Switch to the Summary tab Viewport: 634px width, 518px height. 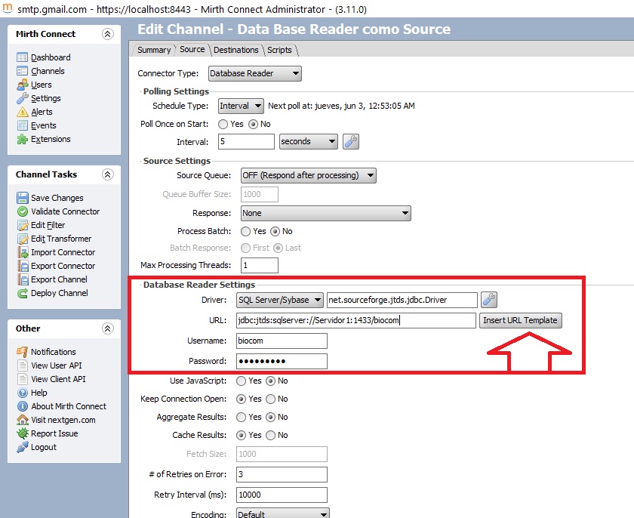(x=154, y=49)
